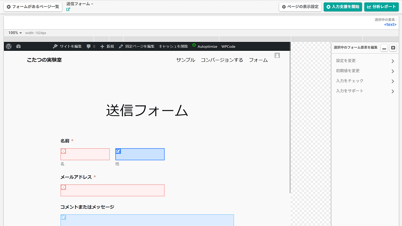Click the edit icon on the message textarea
This screenshot has height=226, width=402.
click(x=63, y=217)
